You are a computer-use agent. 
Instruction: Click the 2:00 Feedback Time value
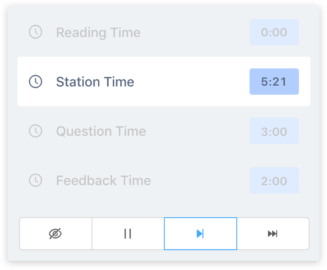(x=274, y=181)
